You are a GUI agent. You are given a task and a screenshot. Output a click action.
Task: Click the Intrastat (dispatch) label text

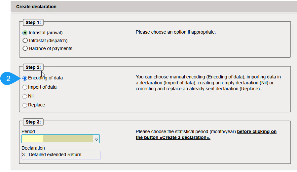(x=48, y=41)
